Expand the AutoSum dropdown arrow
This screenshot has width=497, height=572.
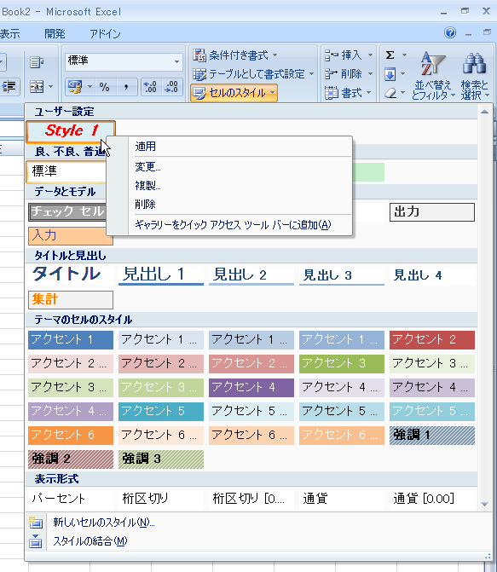tap(404, 55)
